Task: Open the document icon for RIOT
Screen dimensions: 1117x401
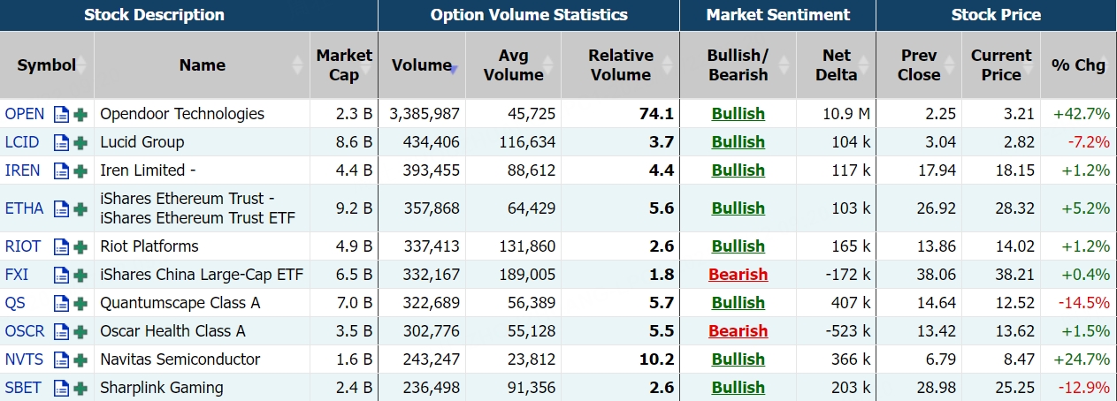Action: click(61, 246)
